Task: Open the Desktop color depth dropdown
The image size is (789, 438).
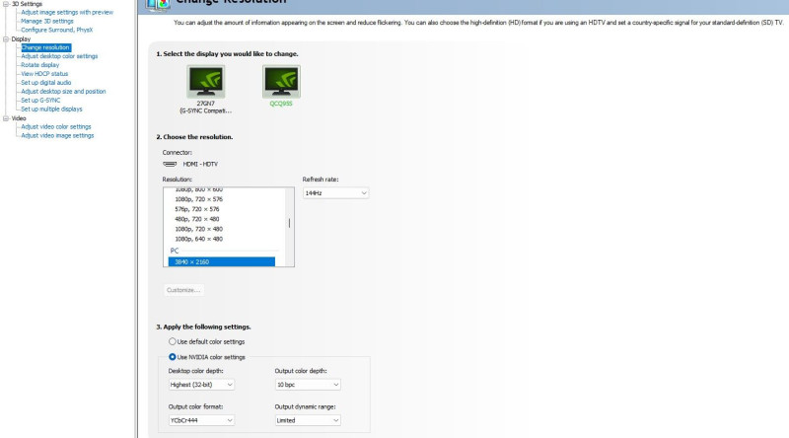Action: [201, 385]
